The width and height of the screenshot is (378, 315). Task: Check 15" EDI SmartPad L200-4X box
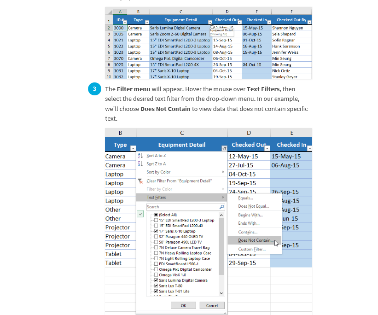click(x=156, y=226)
